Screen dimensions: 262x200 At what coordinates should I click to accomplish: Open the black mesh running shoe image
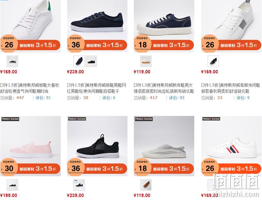pyautogui.click(x=97, y=146)
